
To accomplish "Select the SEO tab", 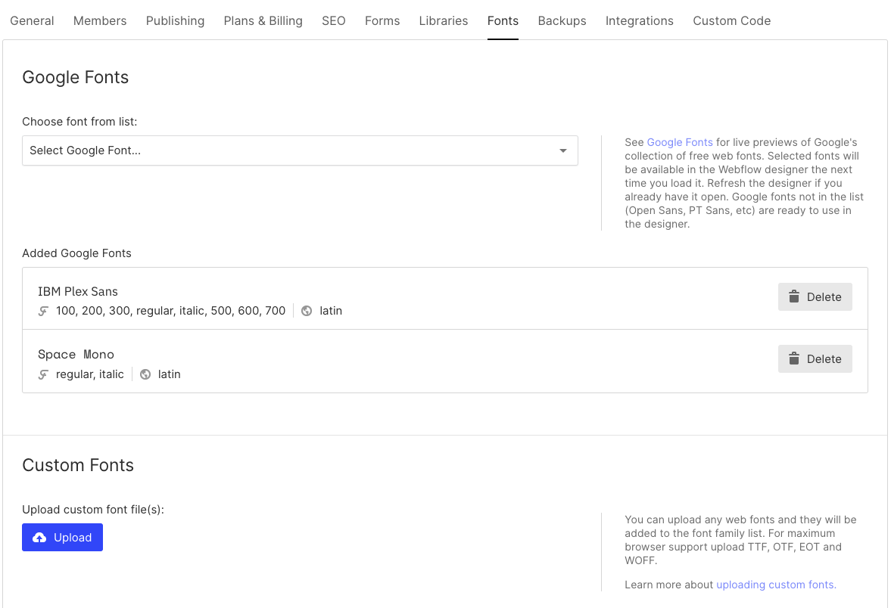I will tap(334, 21).
